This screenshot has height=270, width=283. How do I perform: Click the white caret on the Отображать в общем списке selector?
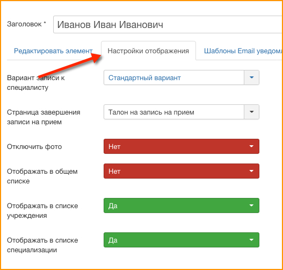tap(251, 171)
